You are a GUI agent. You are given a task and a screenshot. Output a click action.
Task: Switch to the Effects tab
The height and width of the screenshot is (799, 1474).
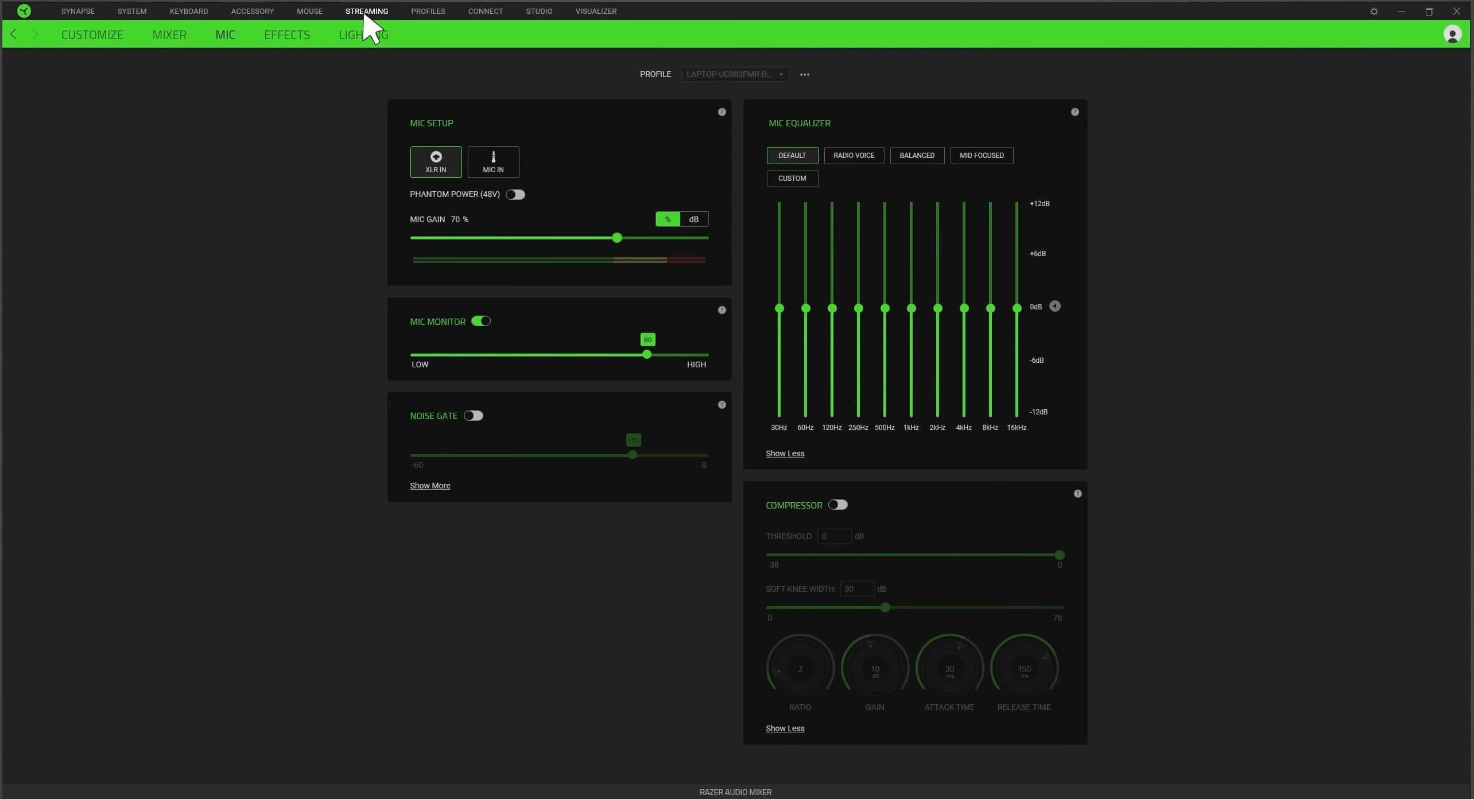pyautogui.click(x=286, y=34)
